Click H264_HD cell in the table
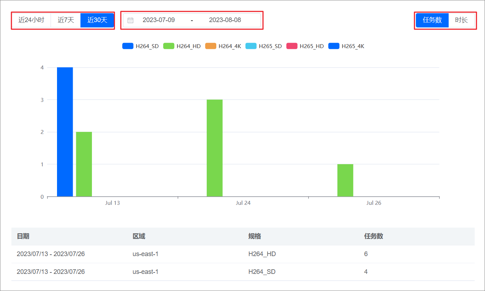This screenshot has height=291, width=485. coord(262,254)
